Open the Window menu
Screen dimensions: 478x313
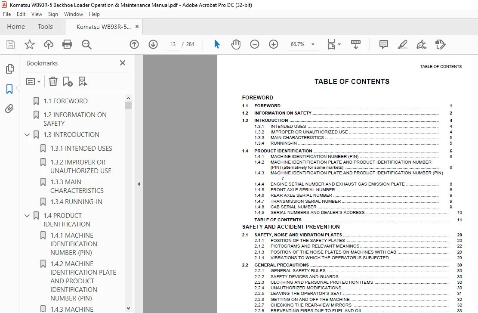click(74, 14)
